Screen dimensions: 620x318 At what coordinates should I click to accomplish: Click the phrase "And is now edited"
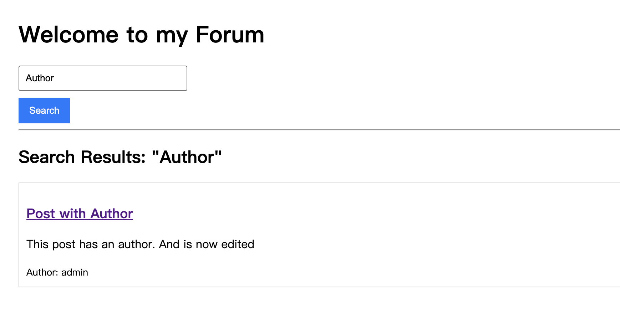coord(207,244)
